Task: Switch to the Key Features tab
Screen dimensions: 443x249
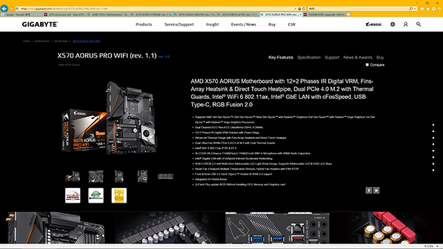Action: (280, 57)
